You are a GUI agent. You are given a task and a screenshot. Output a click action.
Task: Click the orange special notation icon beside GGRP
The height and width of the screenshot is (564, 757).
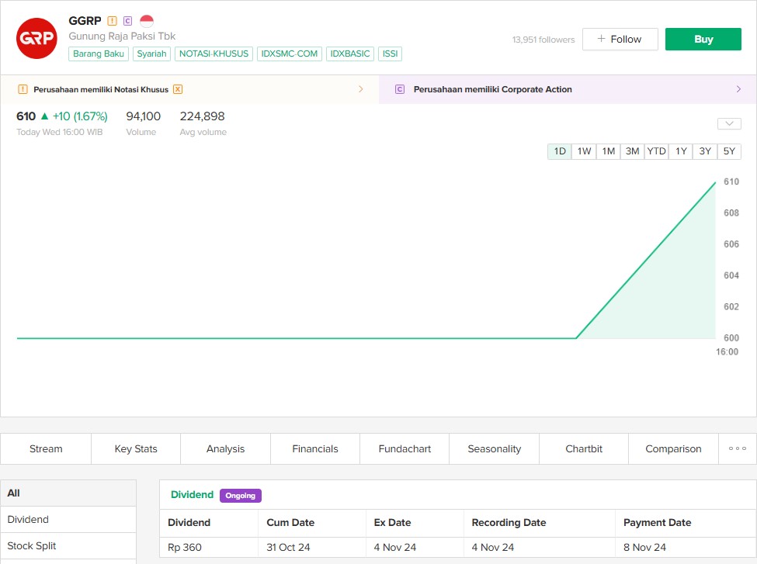(x=113, y=21)
